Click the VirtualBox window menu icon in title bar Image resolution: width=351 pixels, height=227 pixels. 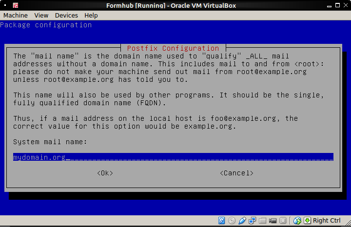click(16, 5)
